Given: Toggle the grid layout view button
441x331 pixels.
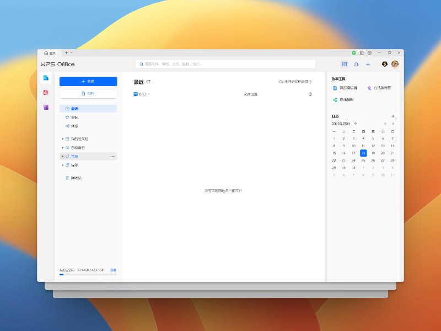Looking at the screenshot, I should (x=345, y=64).
